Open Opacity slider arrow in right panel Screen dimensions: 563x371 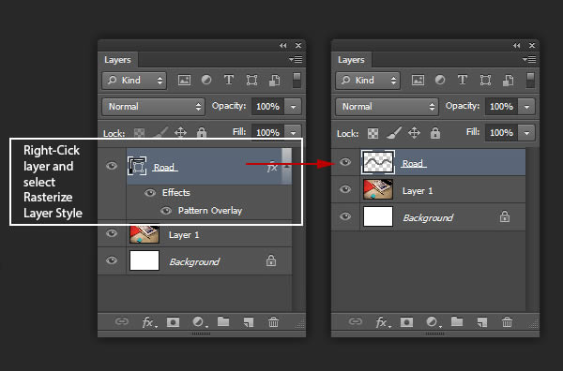pyautogui.click(x=526, y=107)
